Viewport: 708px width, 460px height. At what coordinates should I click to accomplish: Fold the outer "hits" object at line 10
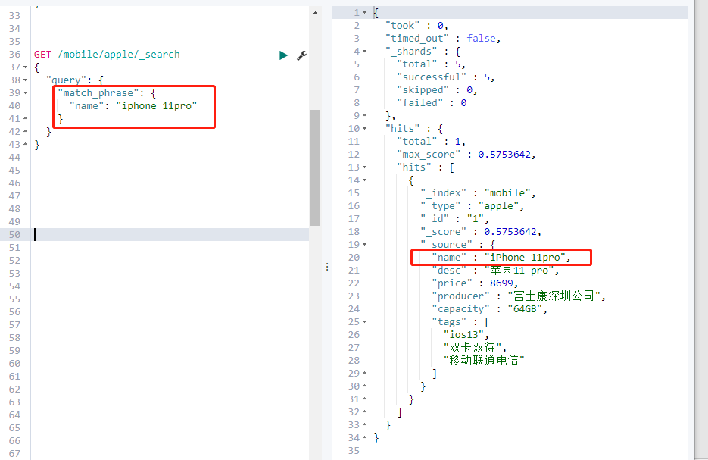coord(365,129)
